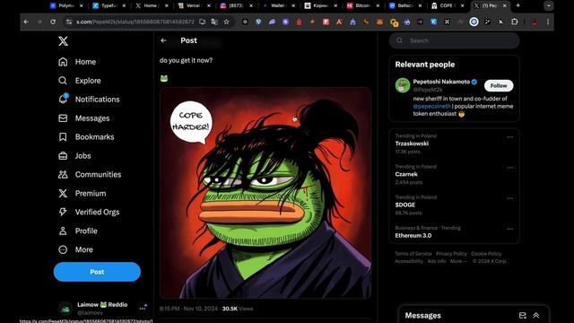This screenshot has width=574, height=323.
Task: Click the post timestamp Nov 10, 2024
Action: point(188,309)
